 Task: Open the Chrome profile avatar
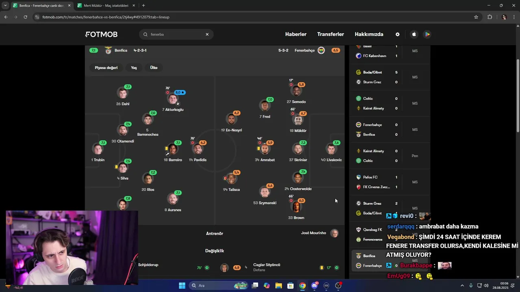[x=504, y=17]
